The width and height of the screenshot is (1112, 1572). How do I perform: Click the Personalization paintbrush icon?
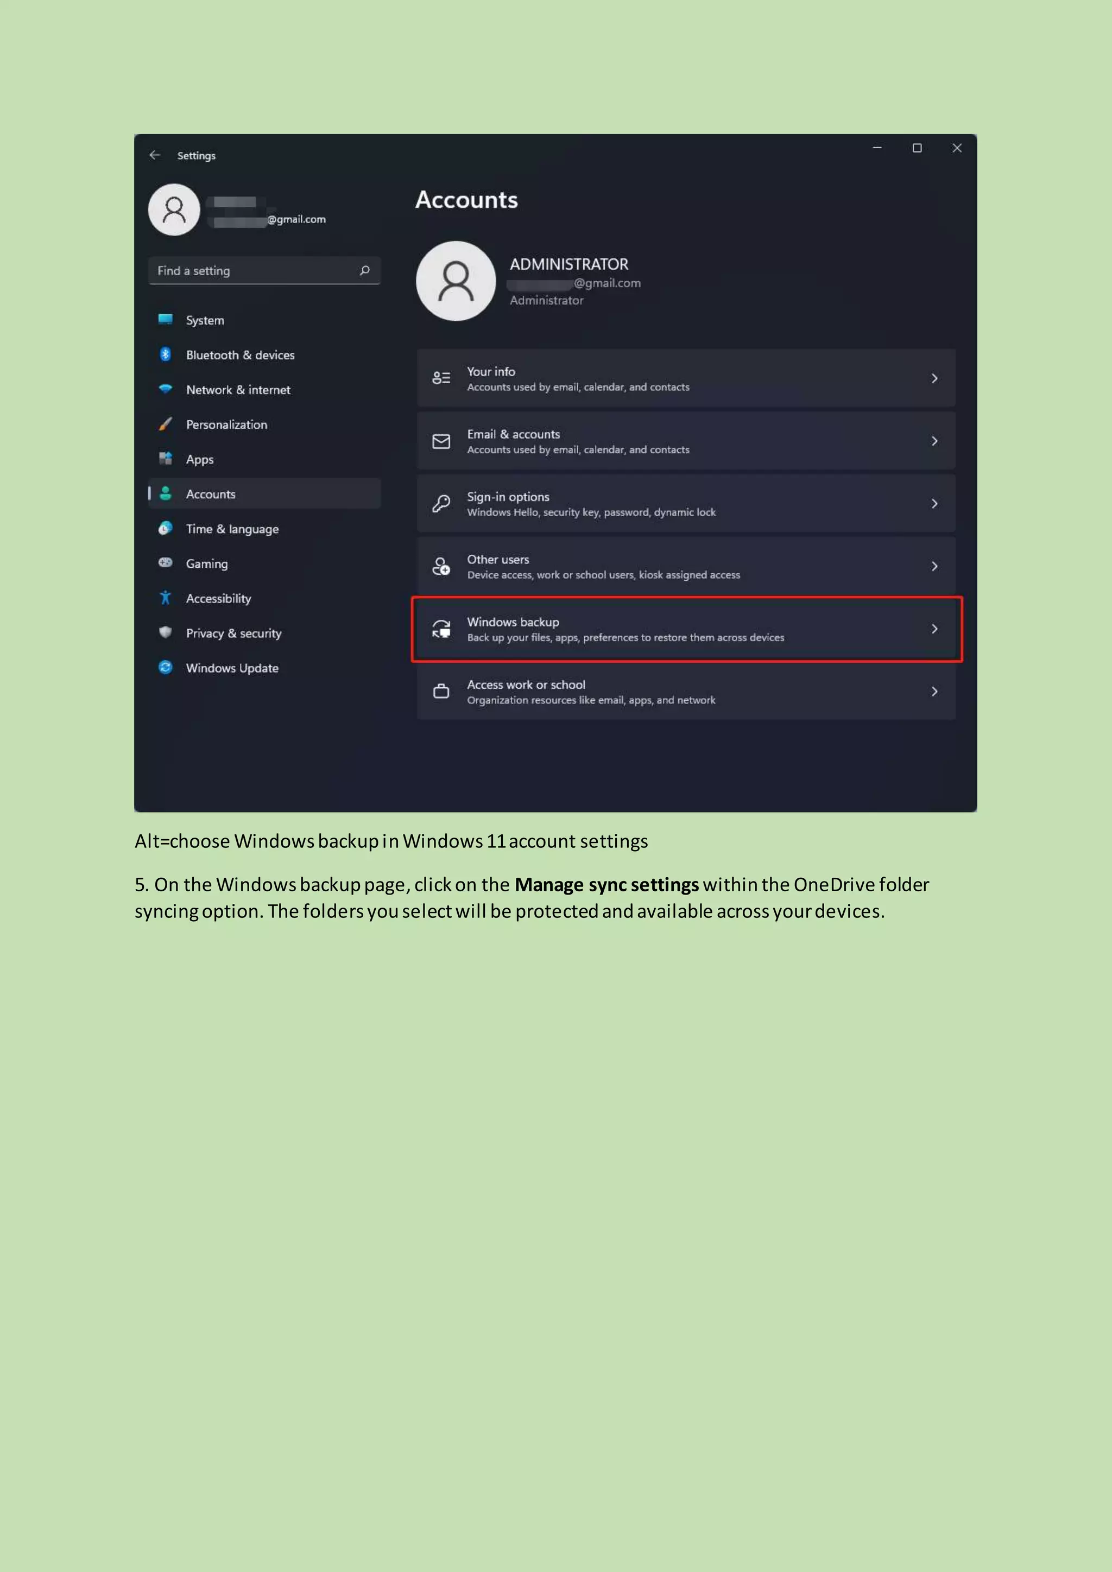click(x=165, y=424)
